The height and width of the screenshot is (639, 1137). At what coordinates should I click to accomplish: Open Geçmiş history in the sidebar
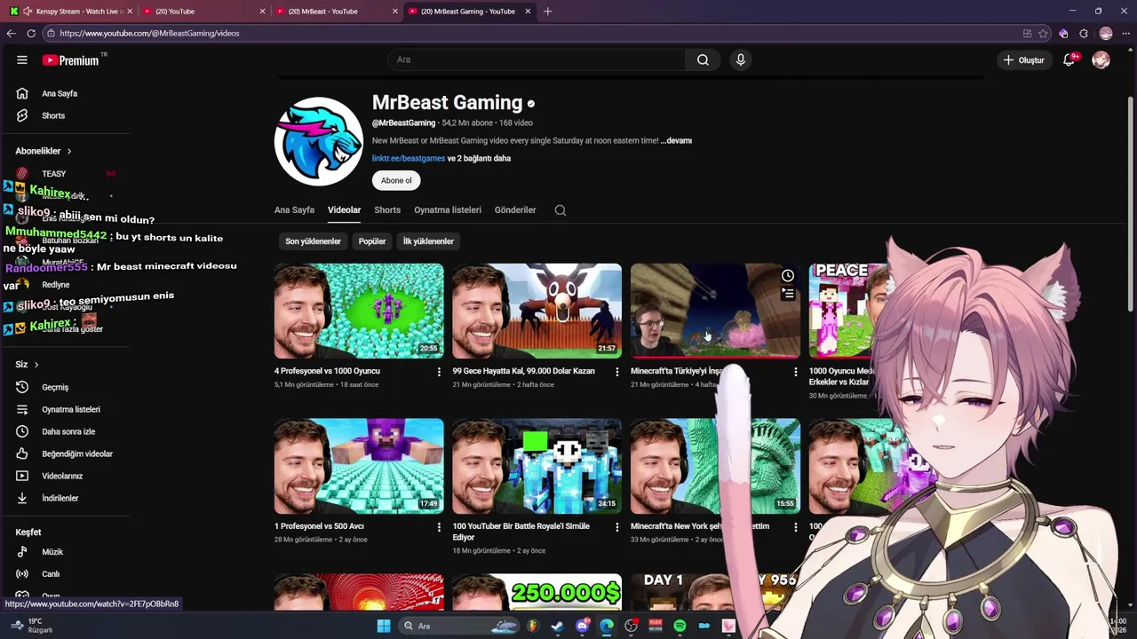(55, 387)
